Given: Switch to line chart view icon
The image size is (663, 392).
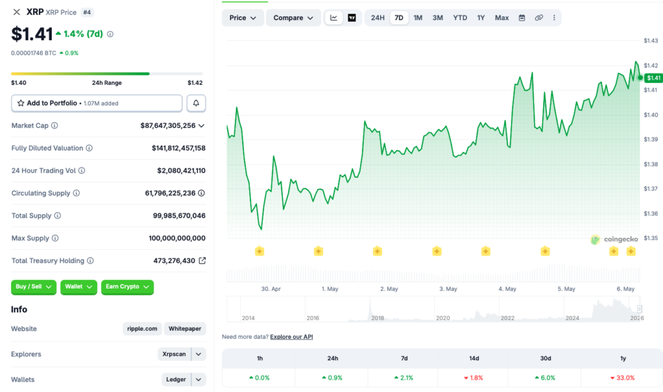Looking at the screenshot, I should coord(333,17).
